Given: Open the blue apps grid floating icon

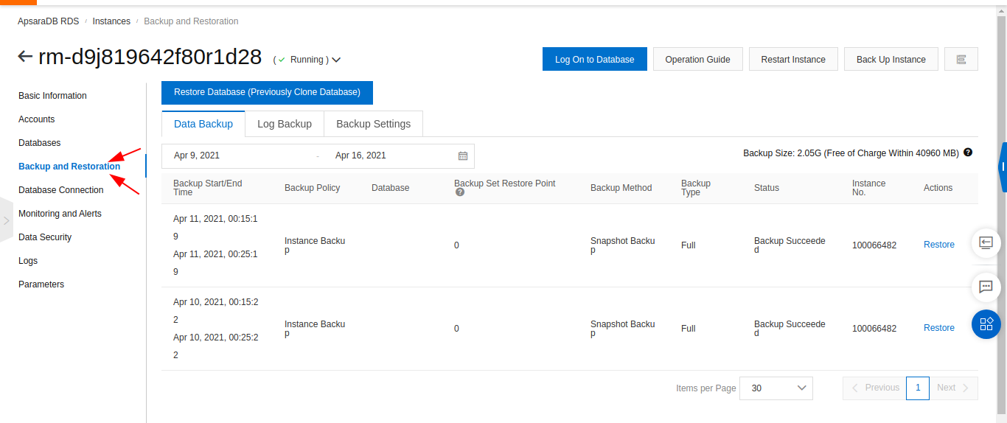Looking at the screenshot, I should point(986,324).
